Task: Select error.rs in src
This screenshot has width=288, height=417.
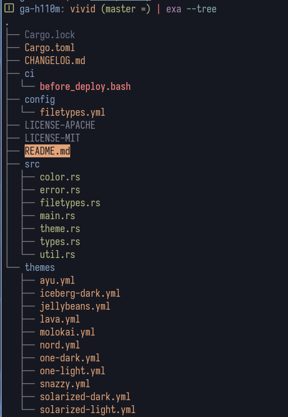Action: pos(60,190)
